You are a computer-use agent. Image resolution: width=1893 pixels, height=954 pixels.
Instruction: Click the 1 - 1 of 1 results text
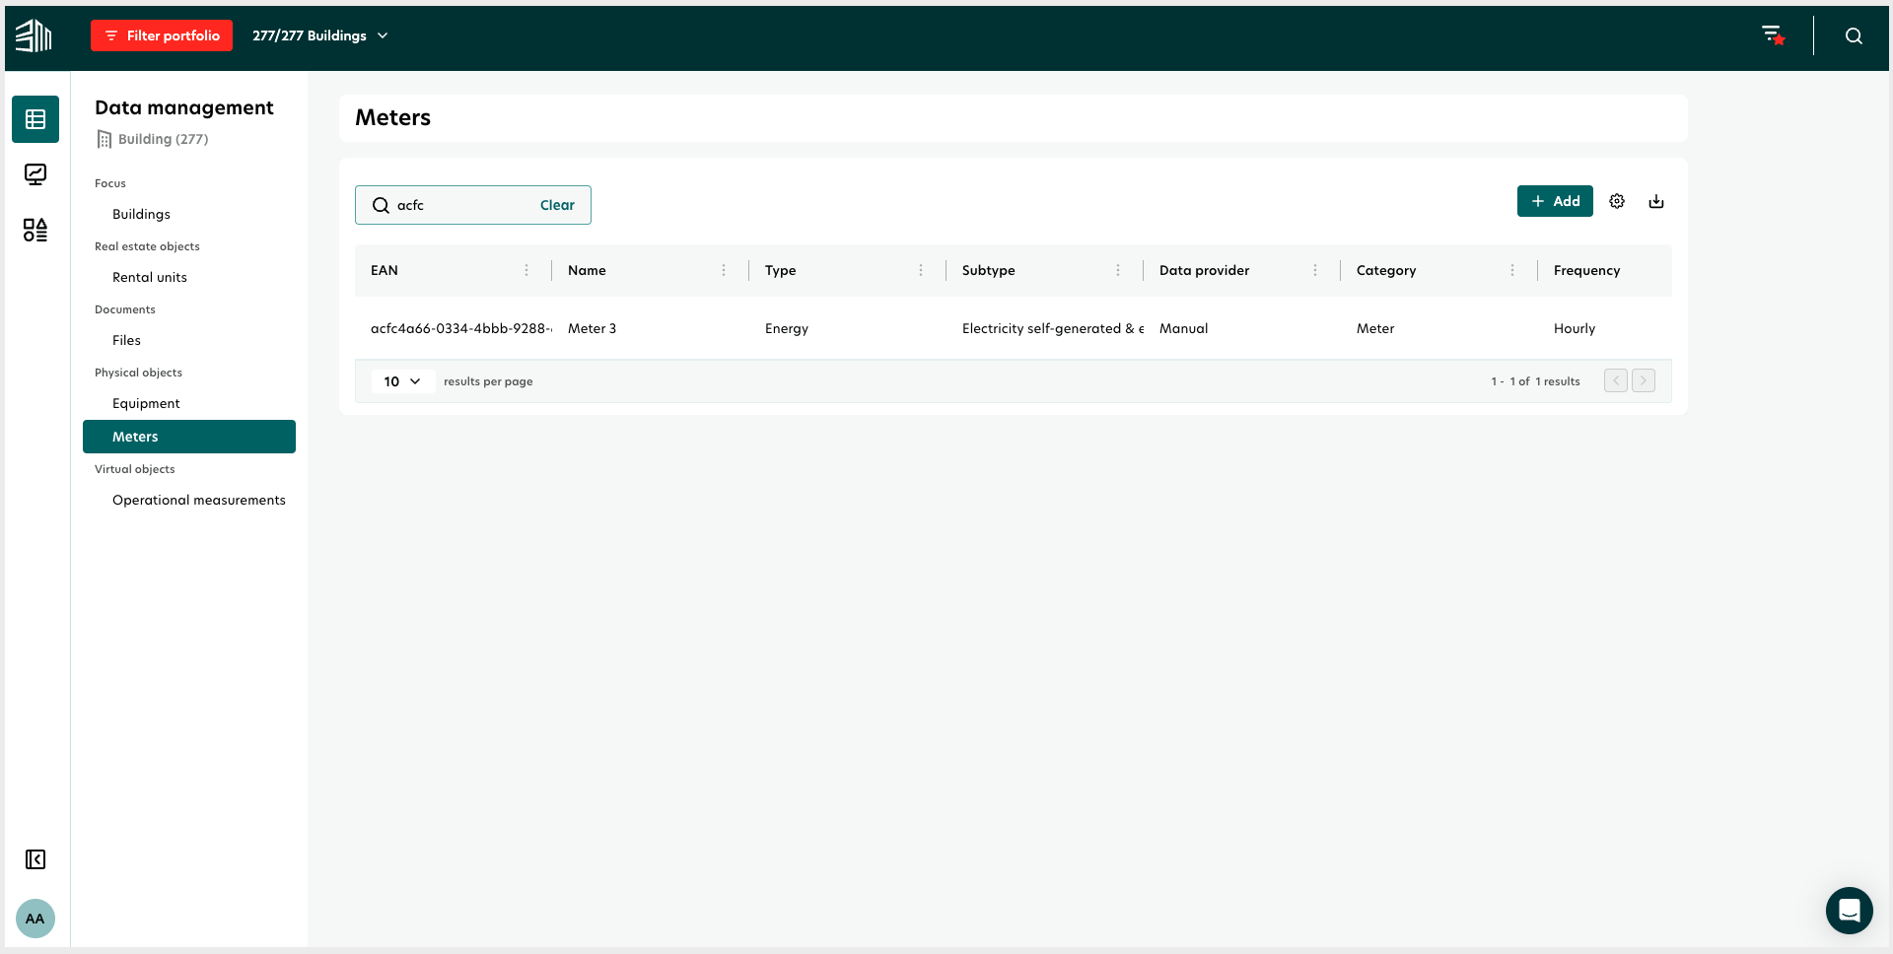[x=1535, y=381]
